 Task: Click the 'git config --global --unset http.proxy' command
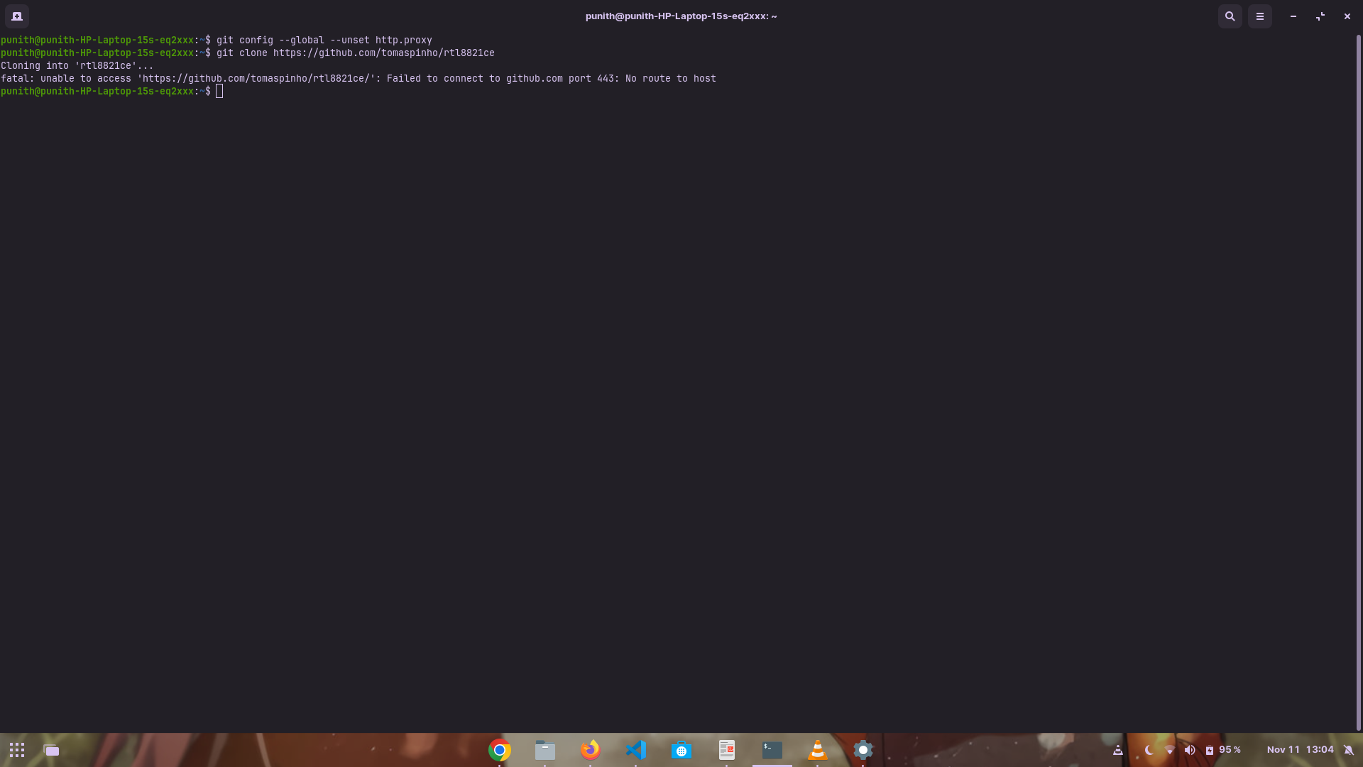click(x=324, y=40)
